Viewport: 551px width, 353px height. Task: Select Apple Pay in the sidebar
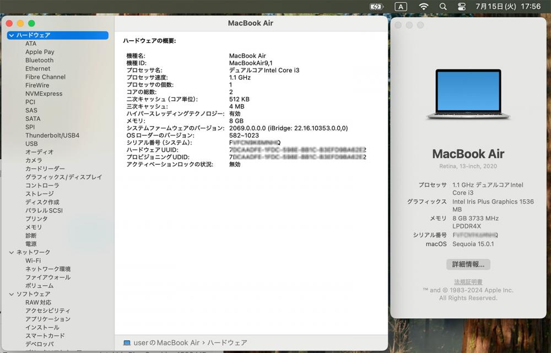point(40,52)
